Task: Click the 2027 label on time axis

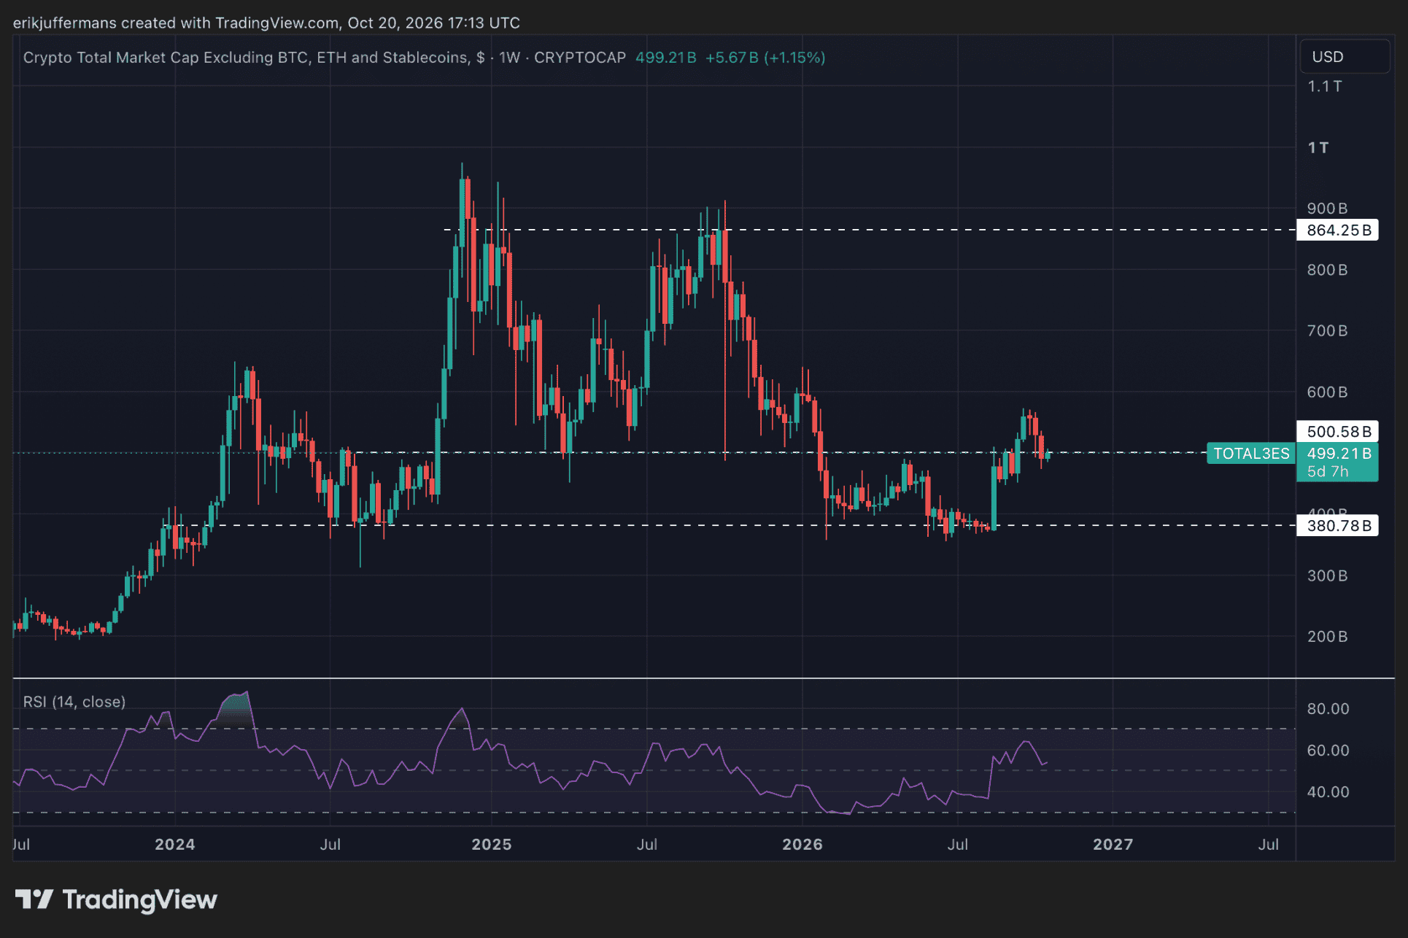Action: pyautogui.click(x=1113, y=845)
